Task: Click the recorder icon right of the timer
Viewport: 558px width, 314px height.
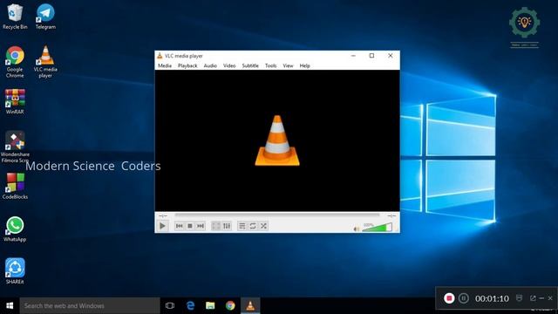Action: pyautogui.click(x=520, y=297)
